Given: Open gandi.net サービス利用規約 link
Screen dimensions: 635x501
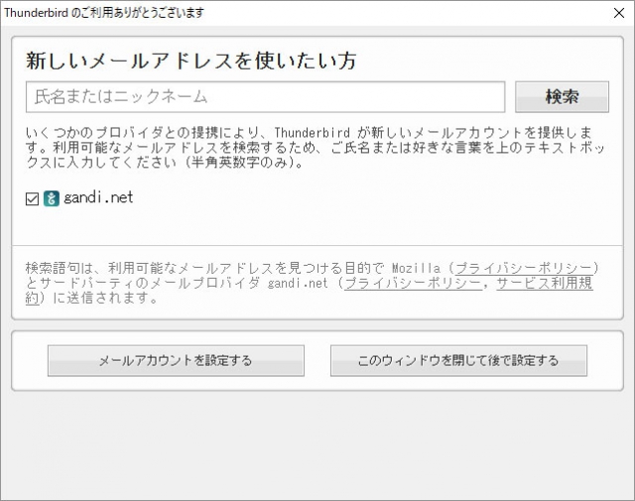Looking at the screenshot, I should pyautogui.click(x=545, y=283).
